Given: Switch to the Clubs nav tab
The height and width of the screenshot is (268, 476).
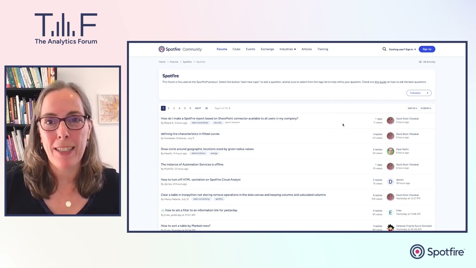Looking at the screenshot, I should (236, 49).
